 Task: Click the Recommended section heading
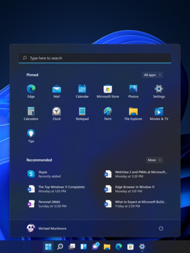(39, 160)
